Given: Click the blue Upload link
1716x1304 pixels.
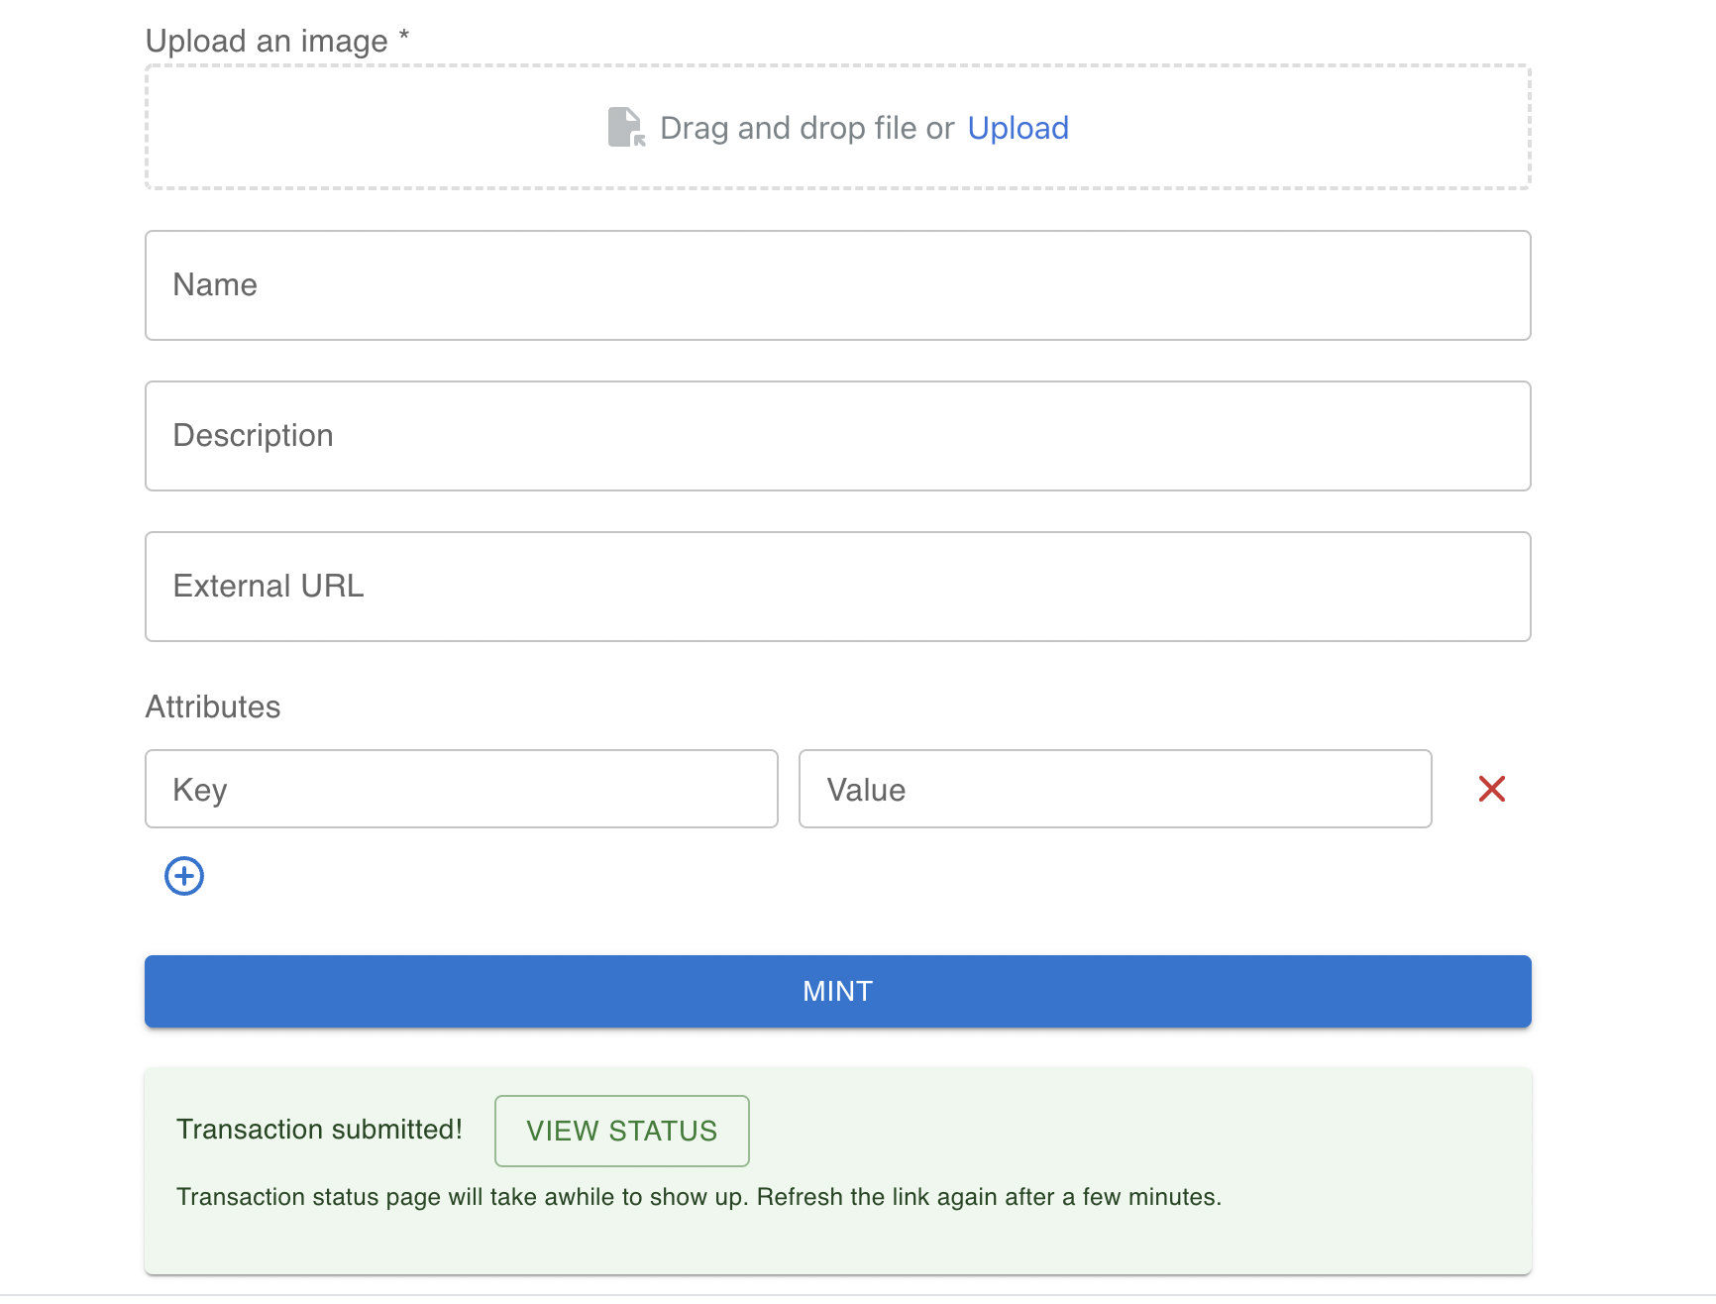Looking at the screenshot, I should pyautogui.click(x=1018, y=128).
